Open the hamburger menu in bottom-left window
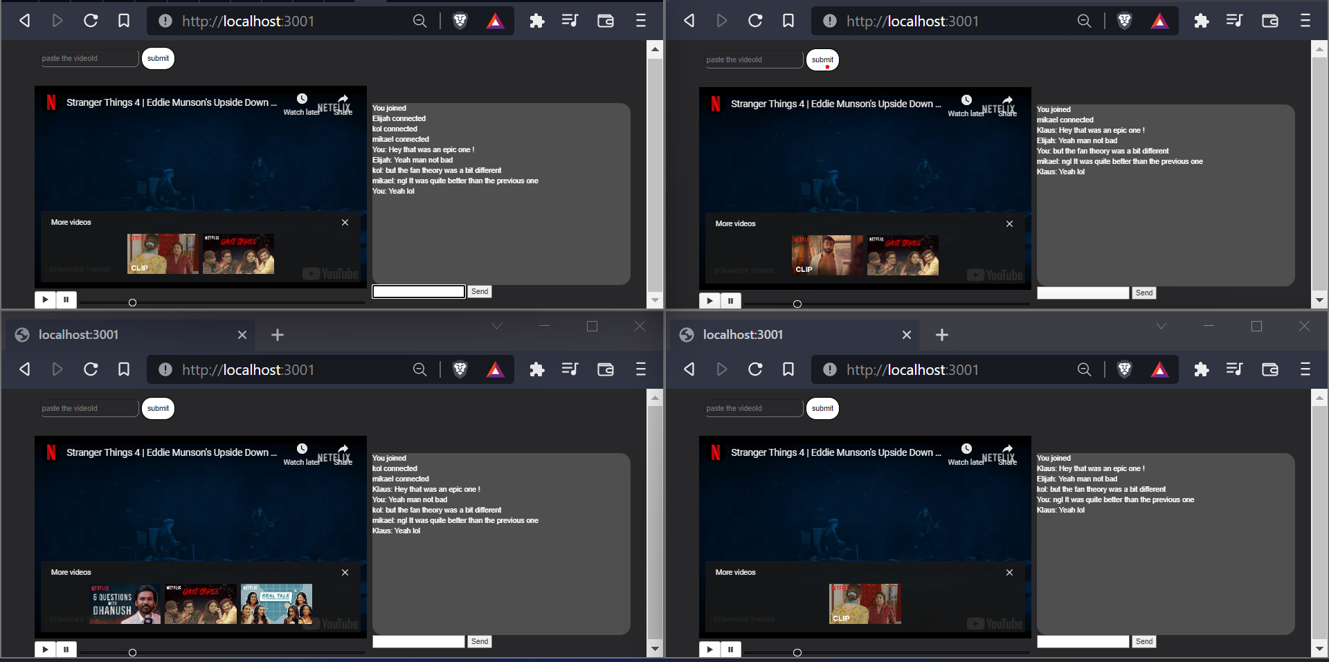This screenshot has height=662, width=1329. (x=641, y=369)
